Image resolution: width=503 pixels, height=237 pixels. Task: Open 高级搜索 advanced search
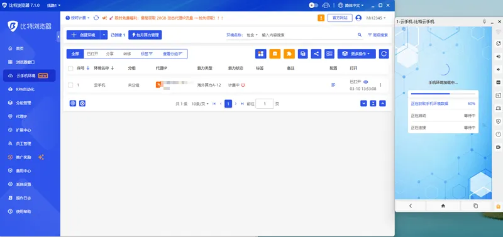[378, 35]
